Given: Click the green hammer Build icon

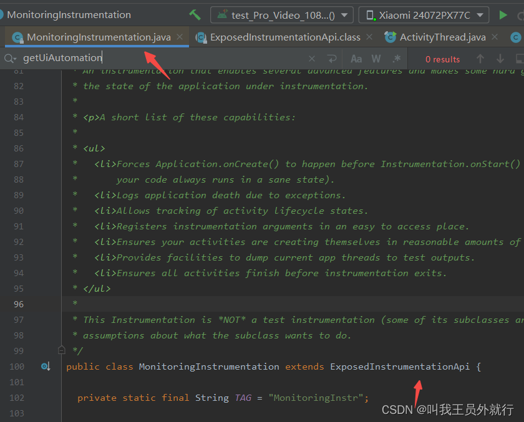Looking at the screenshot, I should point(195,14).
